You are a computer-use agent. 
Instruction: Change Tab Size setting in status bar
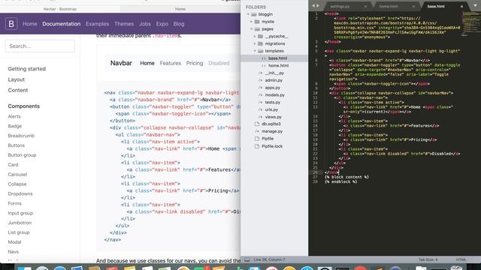[x=428, y=259]
